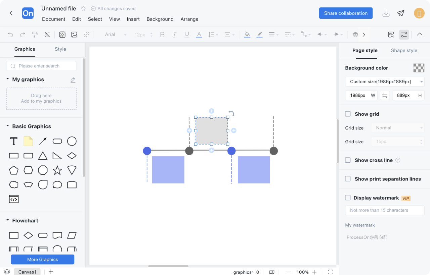The image size is (430, 275).
Task: Click the More Graphics button
Action: coord(43,259)
